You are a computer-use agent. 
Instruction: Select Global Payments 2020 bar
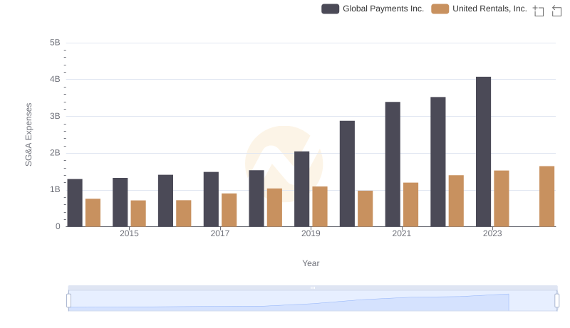click(347, 174)
